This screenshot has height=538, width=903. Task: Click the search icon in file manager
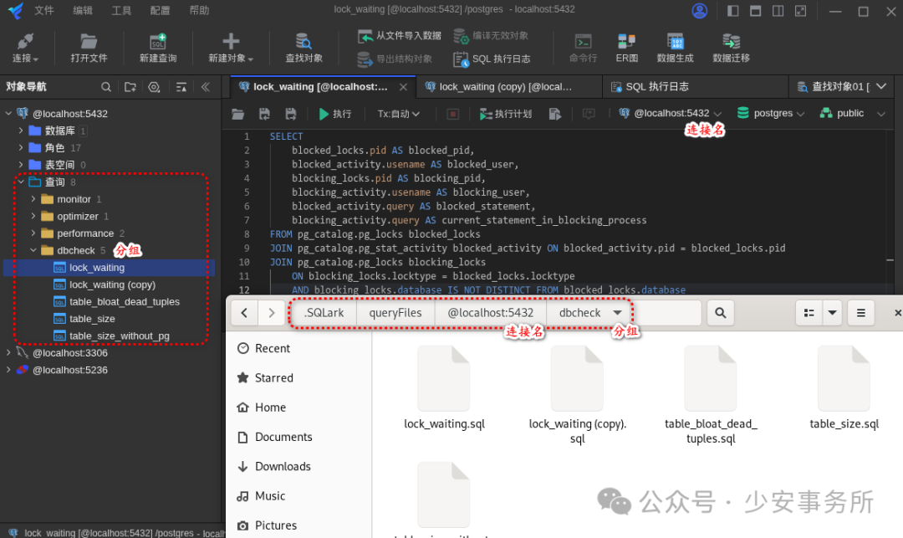(720, 313)
